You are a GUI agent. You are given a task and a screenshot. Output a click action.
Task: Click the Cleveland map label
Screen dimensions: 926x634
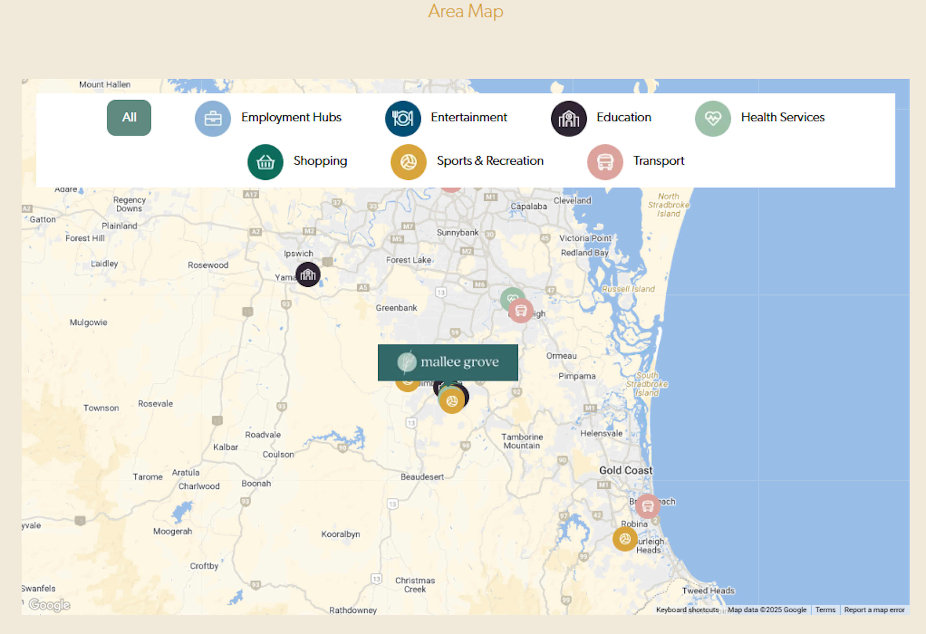572,200
